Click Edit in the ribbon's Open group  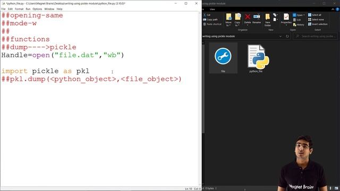297,20
